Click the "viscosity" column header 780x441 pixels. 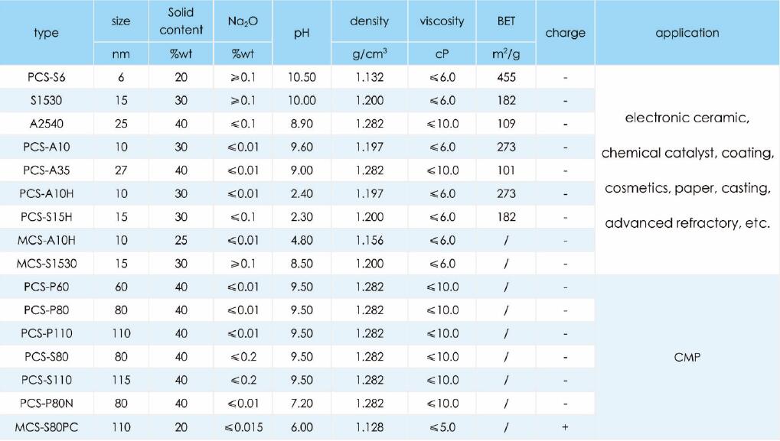pyautogui.click(x=442, y=21)
